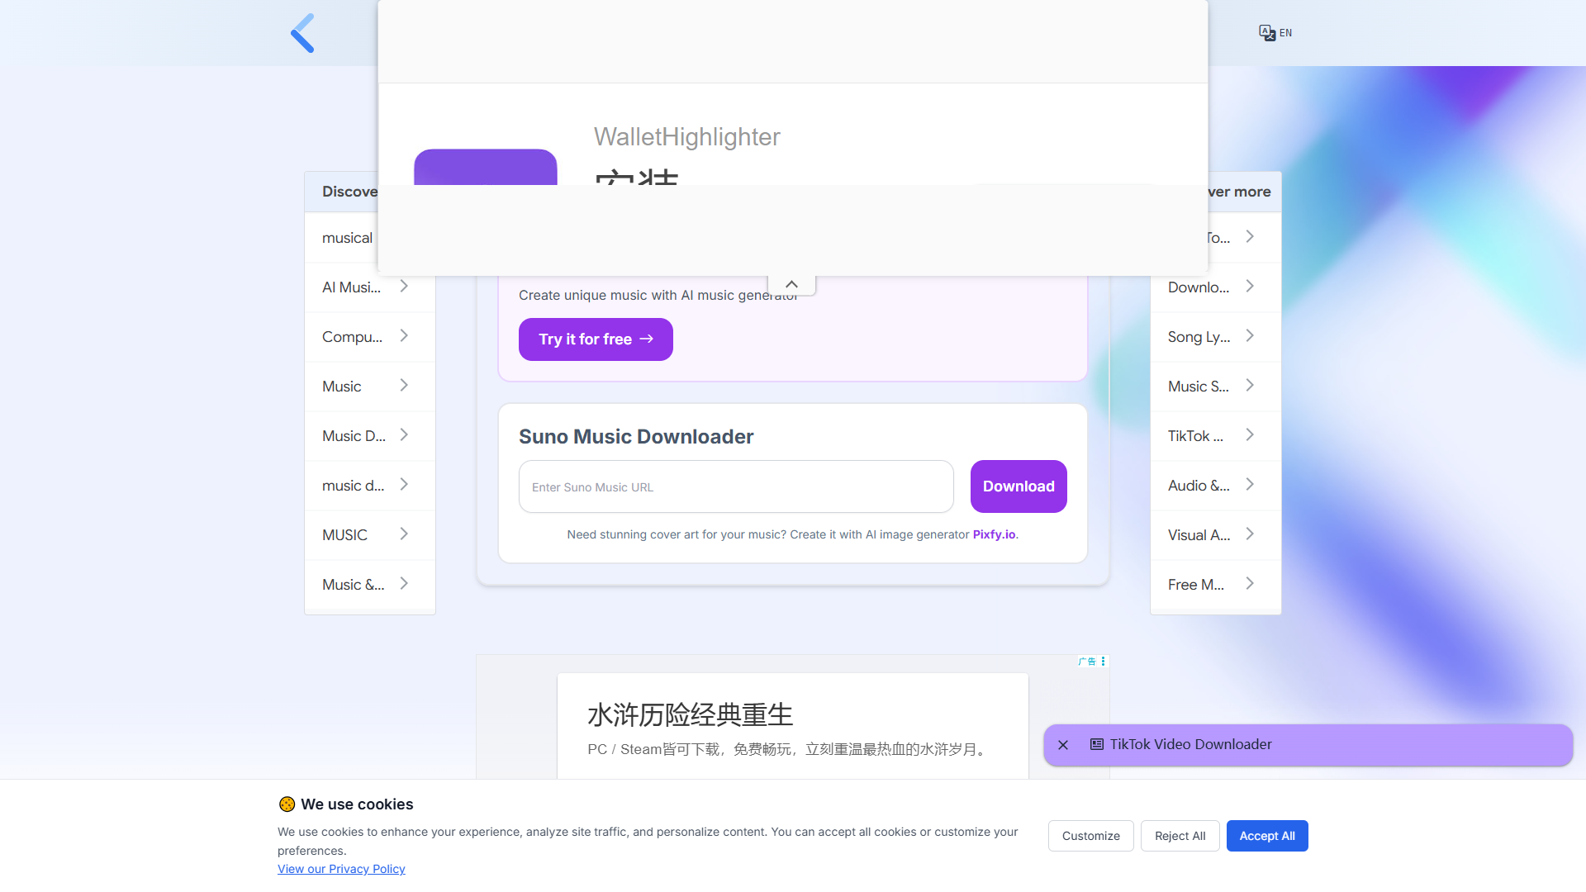This screenshot has width=1586, height=892.
Task: Expand the Compu... category chevron
Action: point(404,336)
